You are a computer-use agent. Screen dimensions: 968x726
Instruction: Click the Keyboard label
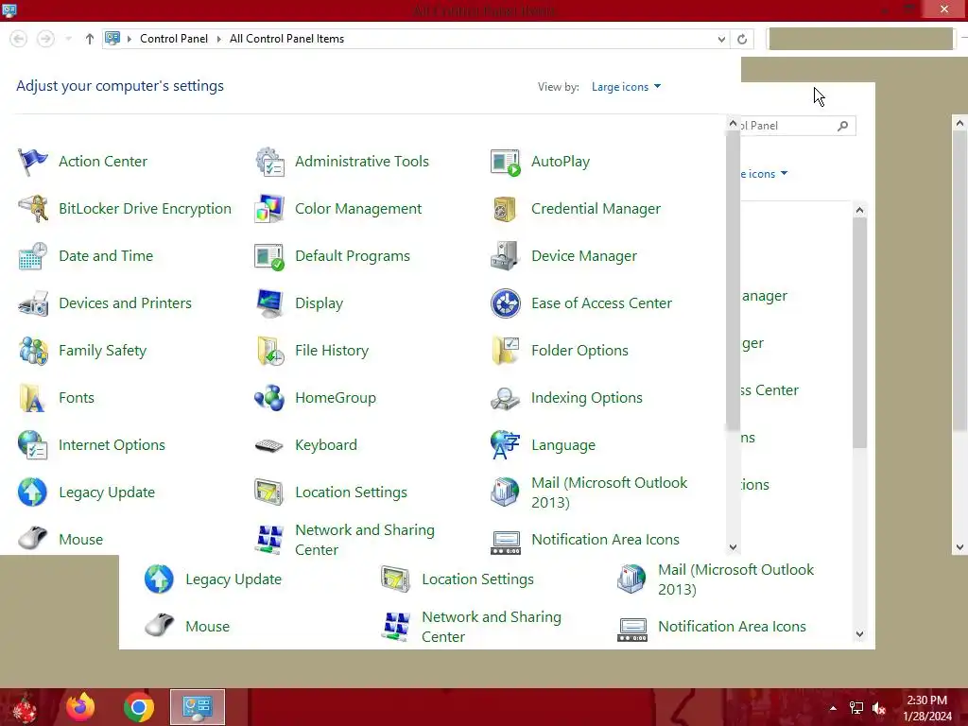pyautogui.click(x=326, y=445)
